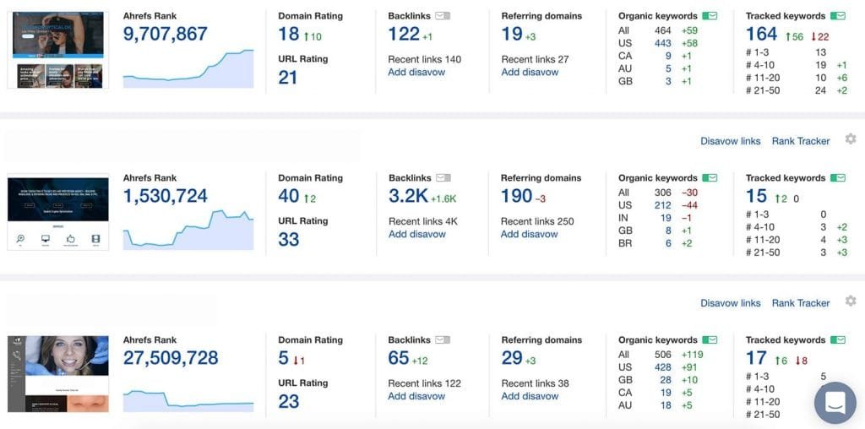Open the 122 backlinks count

(404, 34)
